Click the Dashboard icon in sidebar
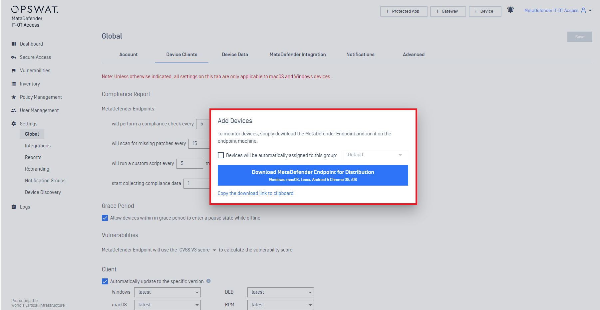Screen dimensions: 600x310 [14, 44]
